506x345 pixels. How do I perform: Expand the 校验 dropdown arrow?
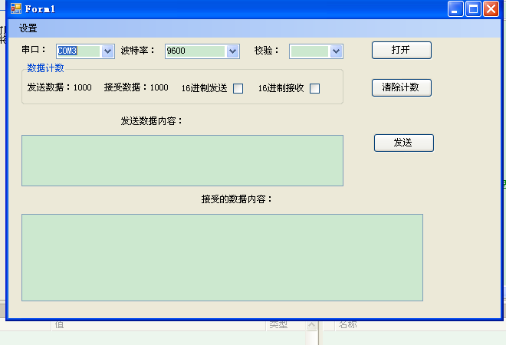(x=336, y=51)
